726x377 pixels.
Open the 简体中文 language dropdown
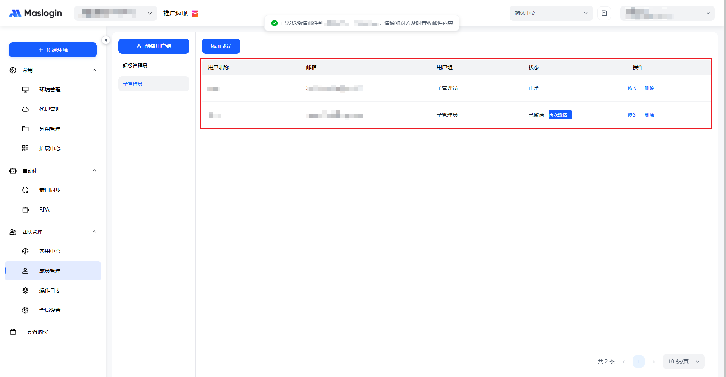tap(551, 13)
